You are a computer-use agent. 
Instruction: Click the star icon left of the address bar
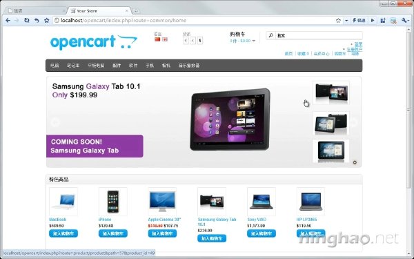click(x=47, y=20)
